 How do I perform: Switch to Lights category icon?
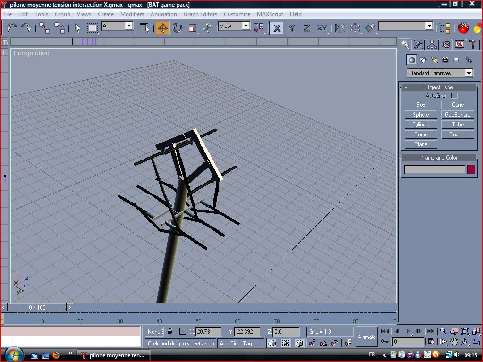434,60
